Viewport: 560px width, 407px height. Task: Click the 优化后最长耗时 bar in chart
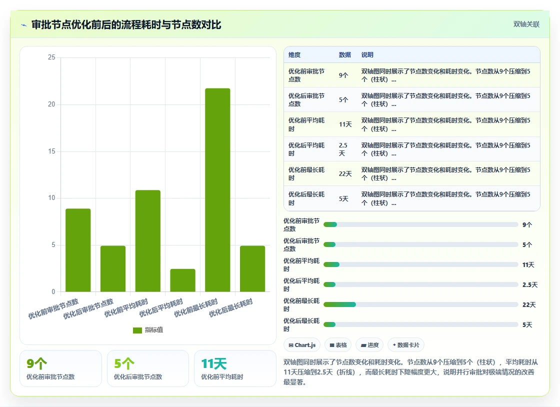click(x=252, y=269)
